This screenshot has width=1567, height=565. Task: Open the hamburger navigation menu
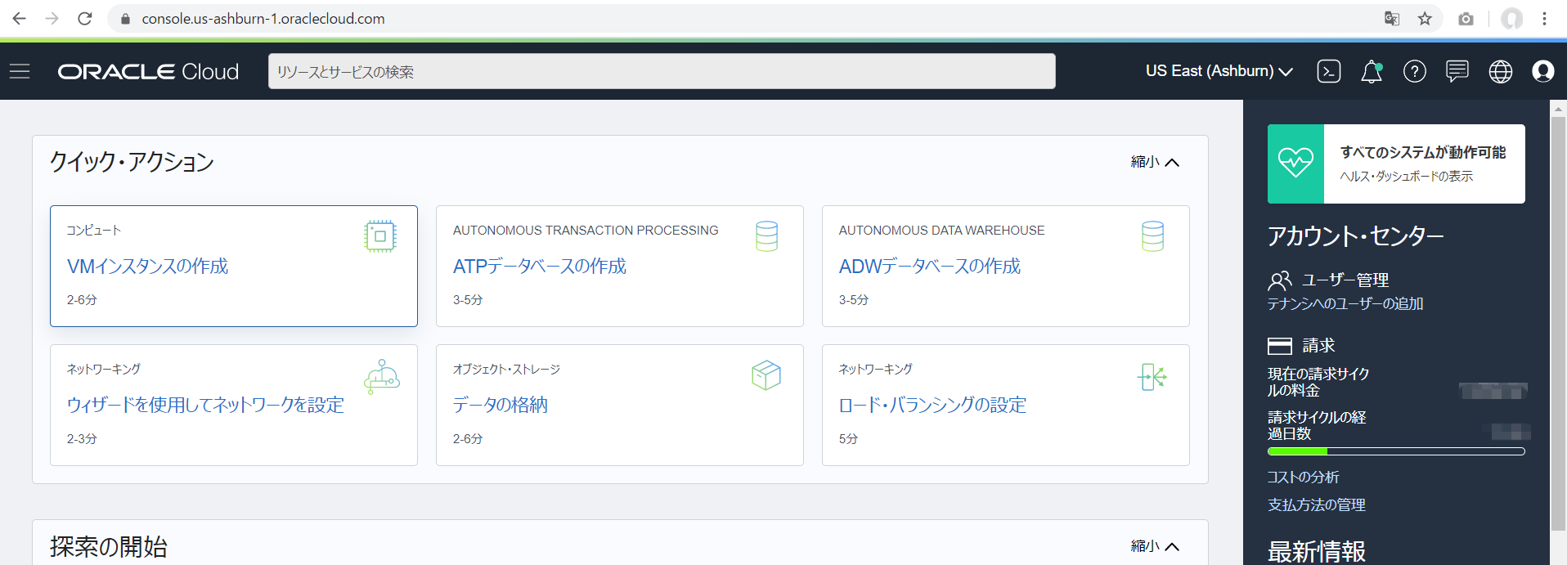click(20, 71)
